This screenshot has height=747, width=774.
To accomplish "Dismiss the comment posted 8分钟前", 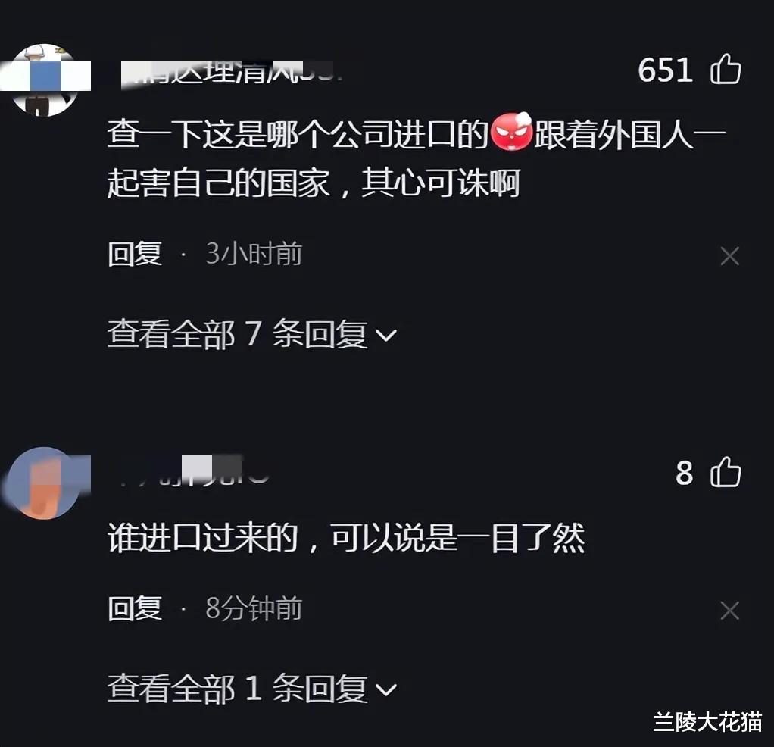I will tap(729, 611).
